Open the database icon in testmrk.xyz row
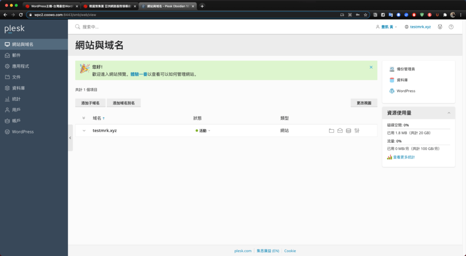Screen dimensions: 466x256 pyautogui.click(x=348, y=131)
